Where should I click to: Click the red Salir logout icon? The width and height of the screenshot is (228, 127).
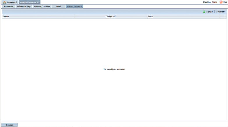click(221, 2)
